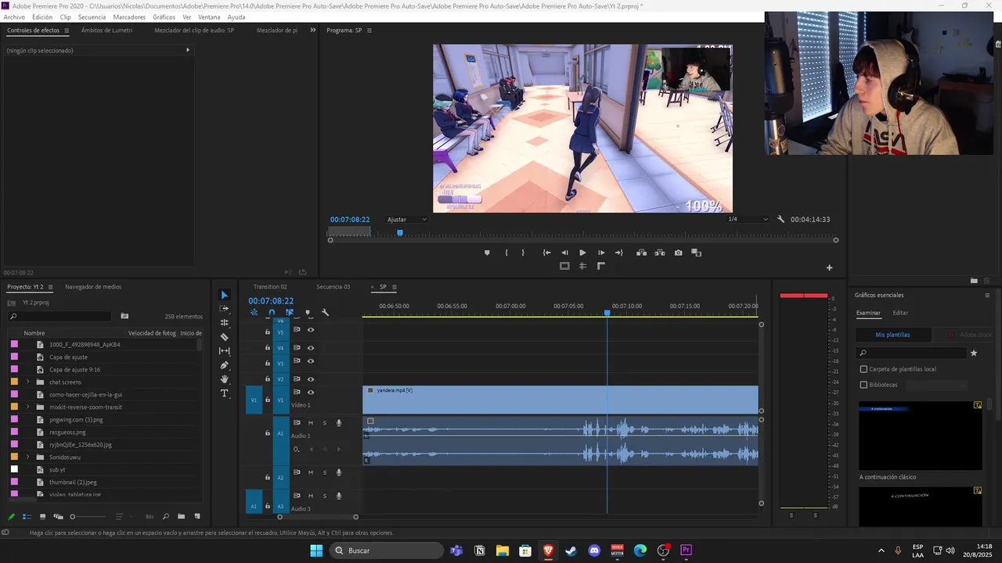This screenshot has width=1002, height=563.
Task: Open playback resolution 1/4 dropdown
Action: (x=748, y=220)
